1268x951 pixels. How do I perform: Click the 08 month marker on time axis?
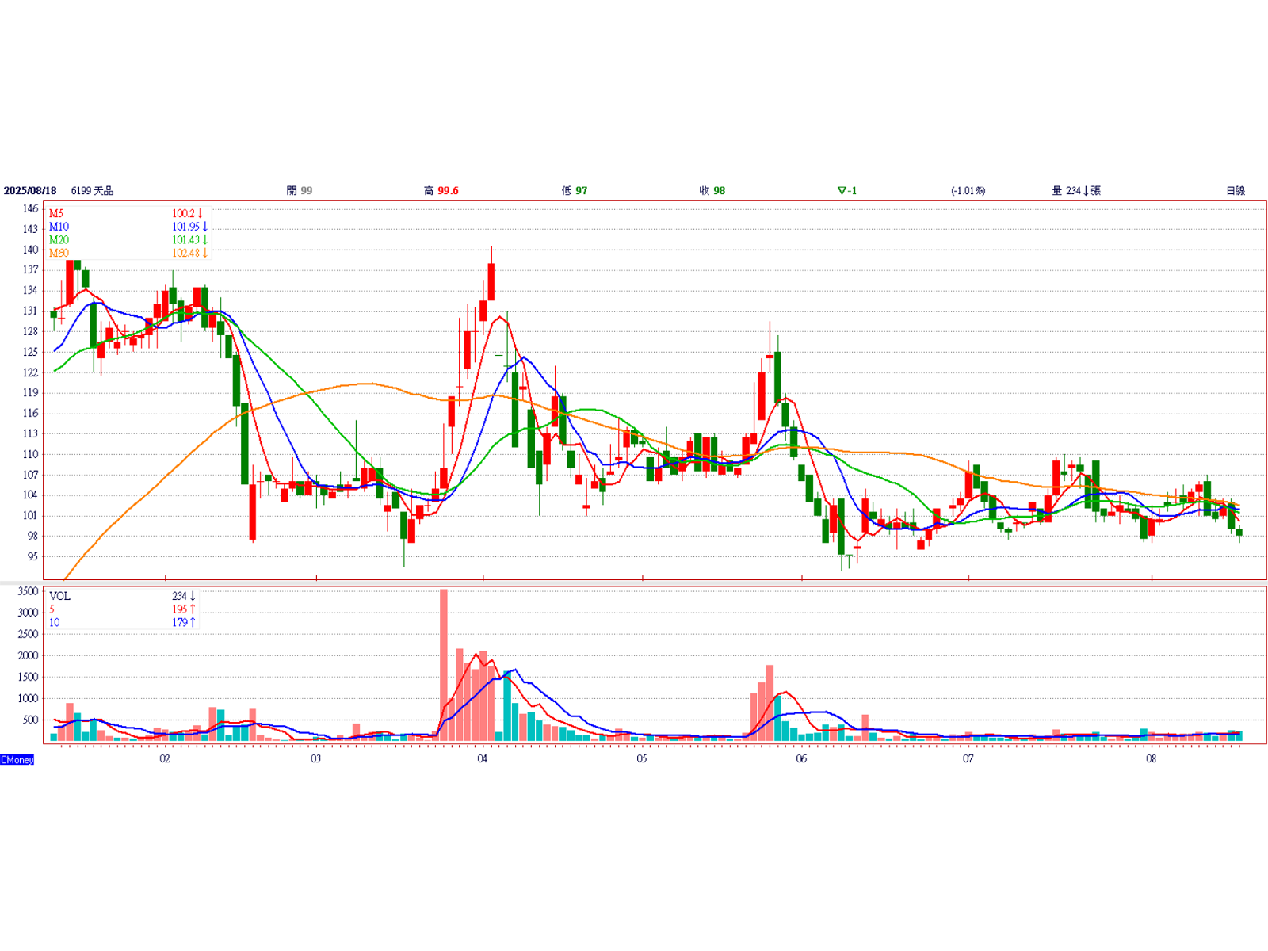point(1151,758)
